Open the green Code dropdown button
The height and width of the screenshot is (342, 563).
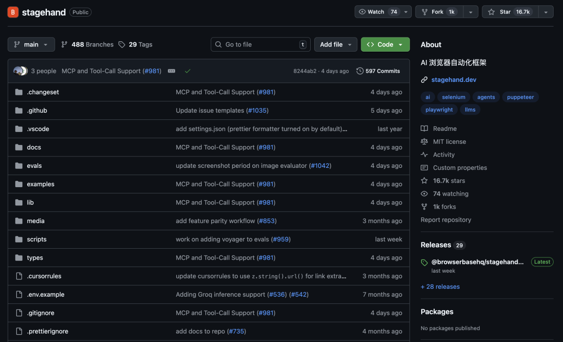385,44
